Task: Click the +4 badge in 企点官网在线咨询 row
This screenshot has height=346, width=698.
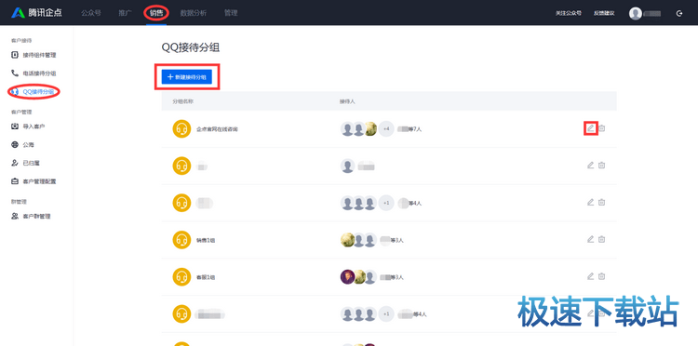Action: point(386,129)
